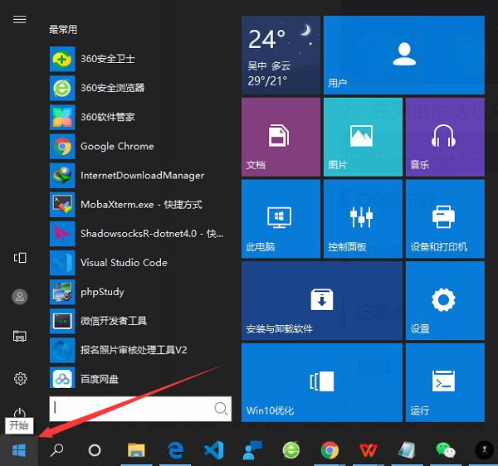The height and width of the screenshot is (466, 498).
Task: Open WeChat from the taskbar
Action: (447, 450)
